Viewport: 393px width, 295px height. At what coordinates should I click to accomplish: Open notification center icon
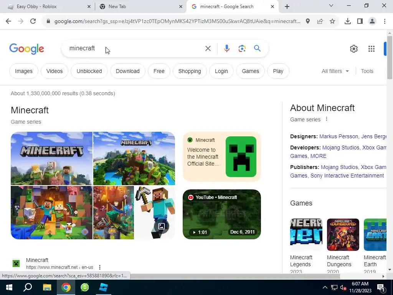click(381, 287)
